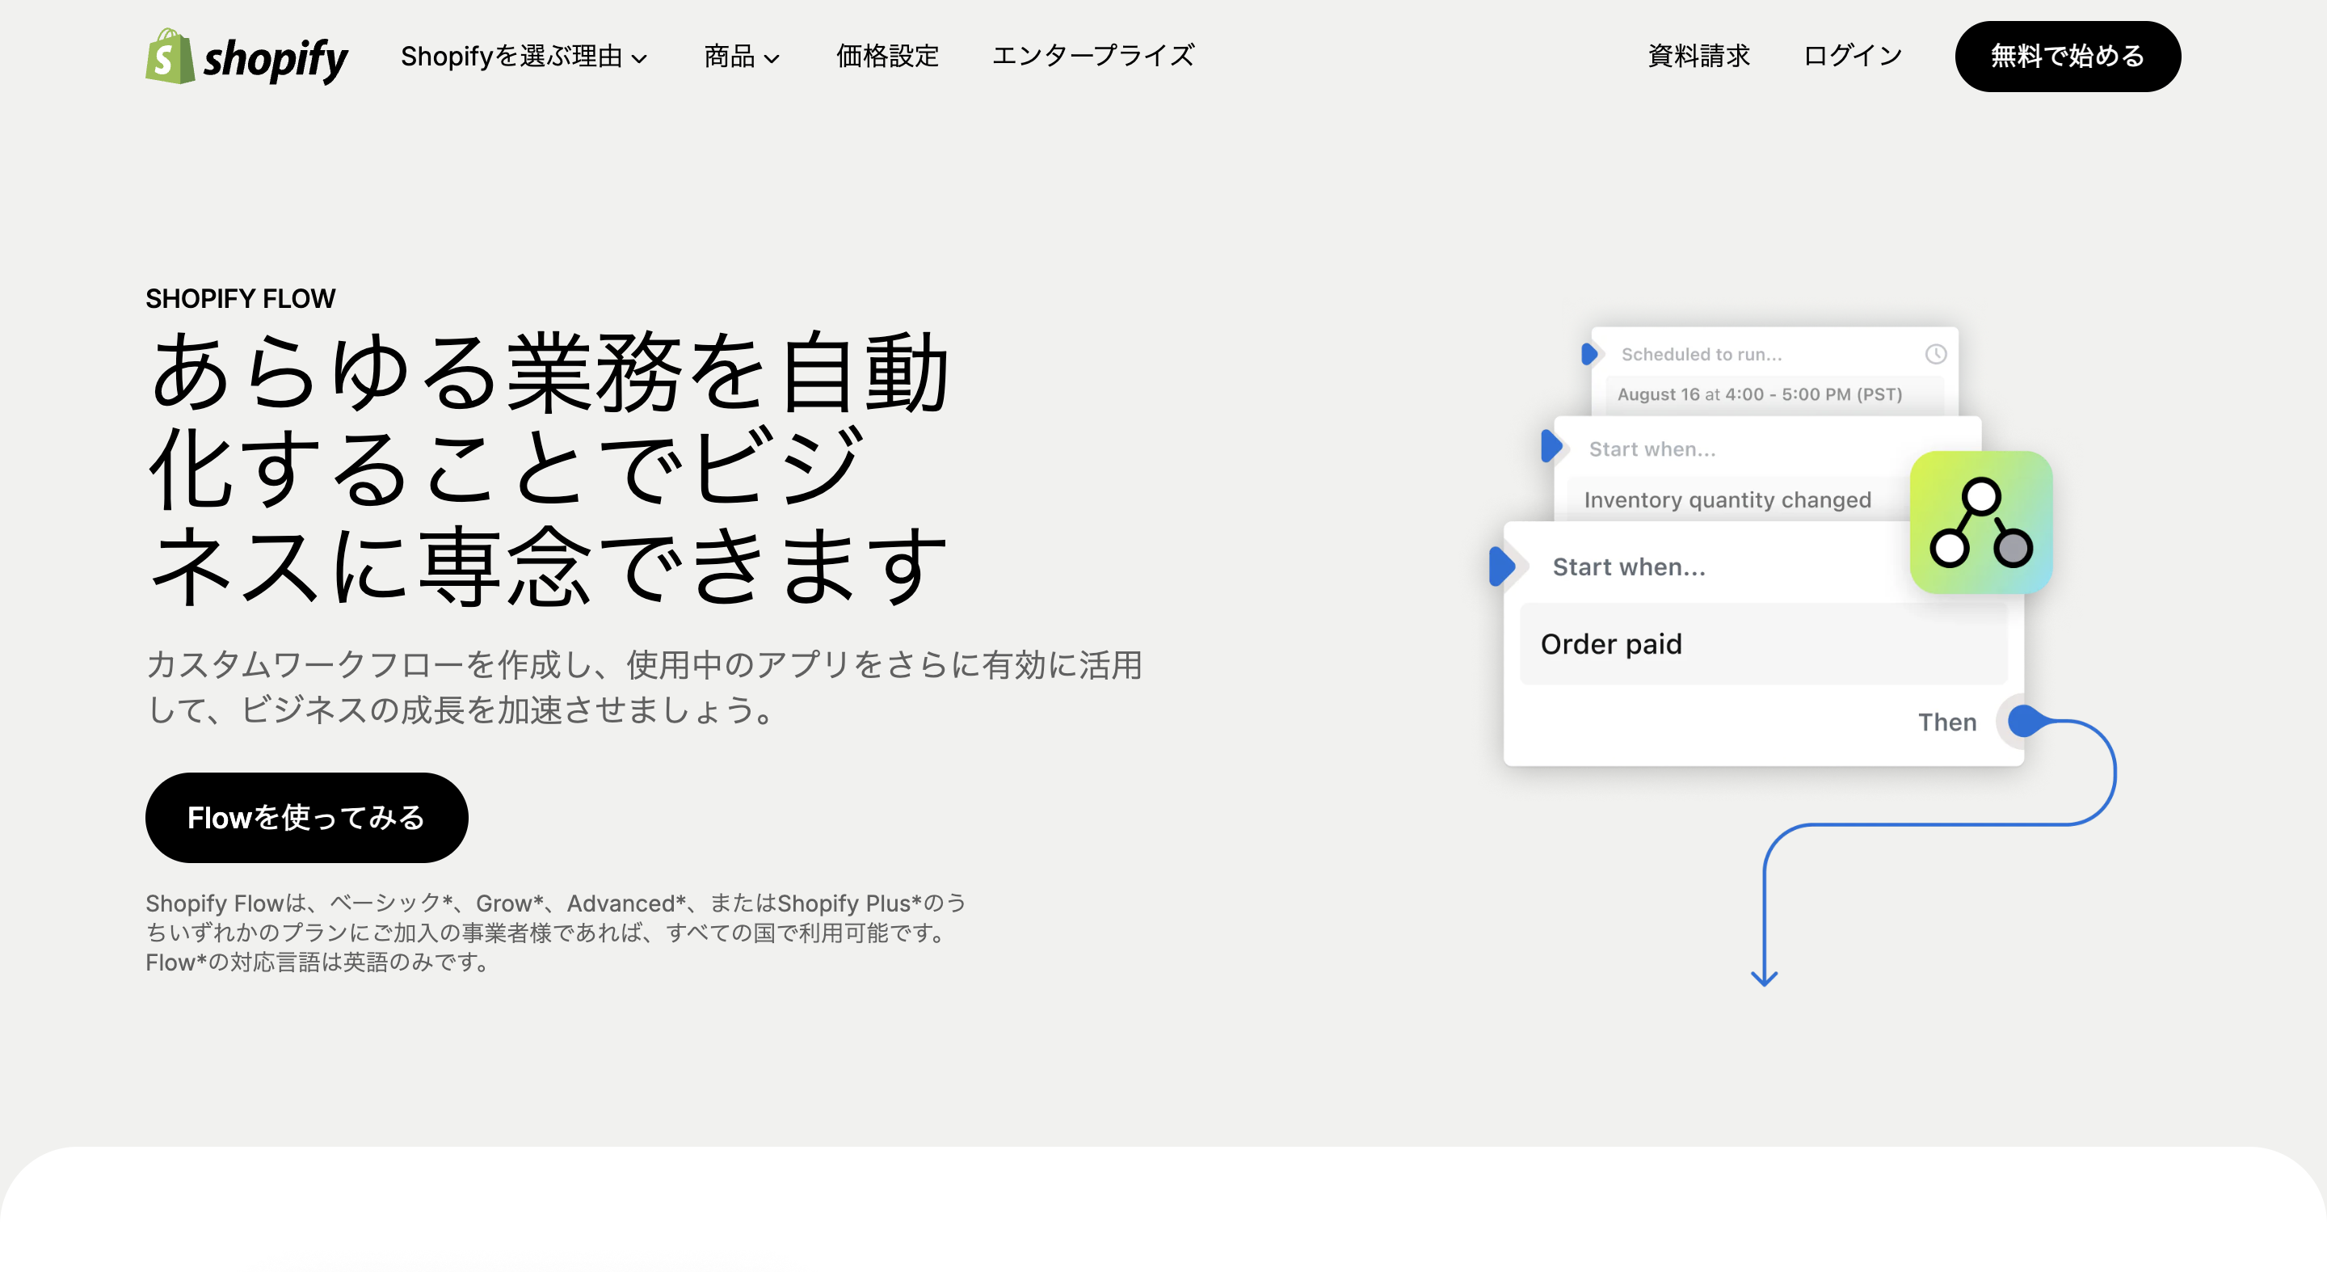This screenshot has height=1272, width=2327.
Task: Open the 価格設定 menu item
Action: 887,57
